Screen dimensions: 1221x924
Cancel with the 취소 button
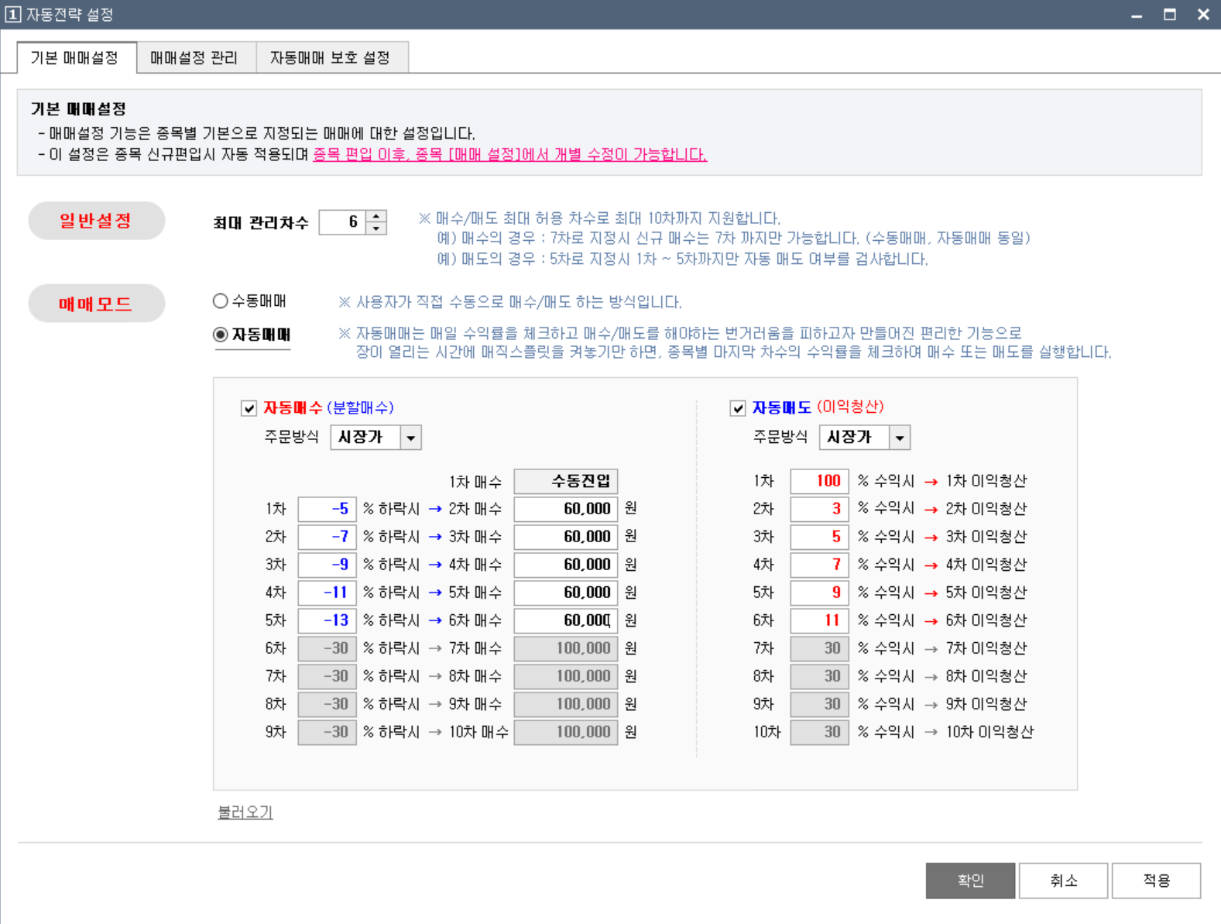pyautogui.click(x=1063, y=881)
